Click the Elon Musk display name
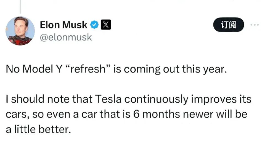 [63, 25]
